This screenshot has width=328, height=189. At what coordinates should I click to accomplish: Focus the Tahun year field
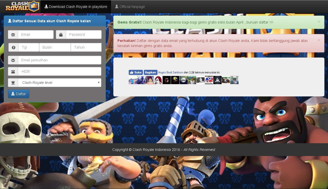tap(86, 47)
